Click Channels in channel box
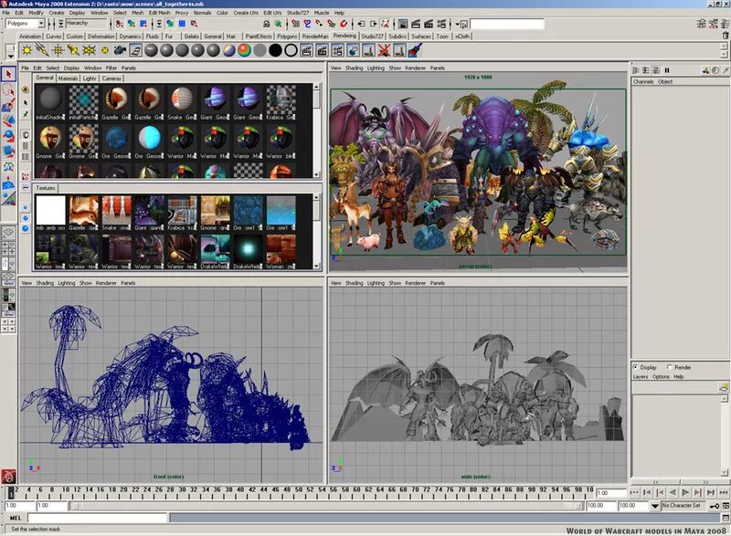Screen dimensions: 731x536 point(643,81)
